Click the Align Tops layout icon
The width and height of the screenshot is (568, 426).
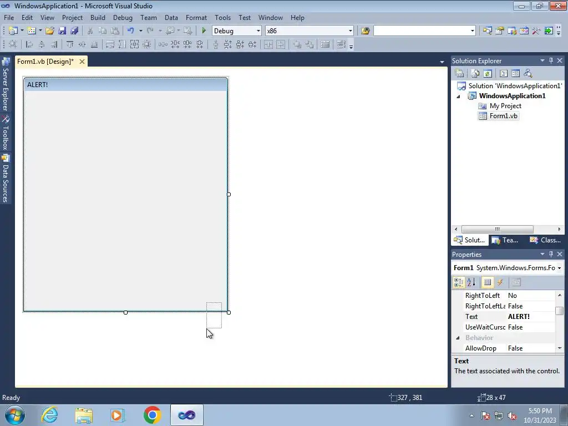pyautogui.click(x=70, y=44)
